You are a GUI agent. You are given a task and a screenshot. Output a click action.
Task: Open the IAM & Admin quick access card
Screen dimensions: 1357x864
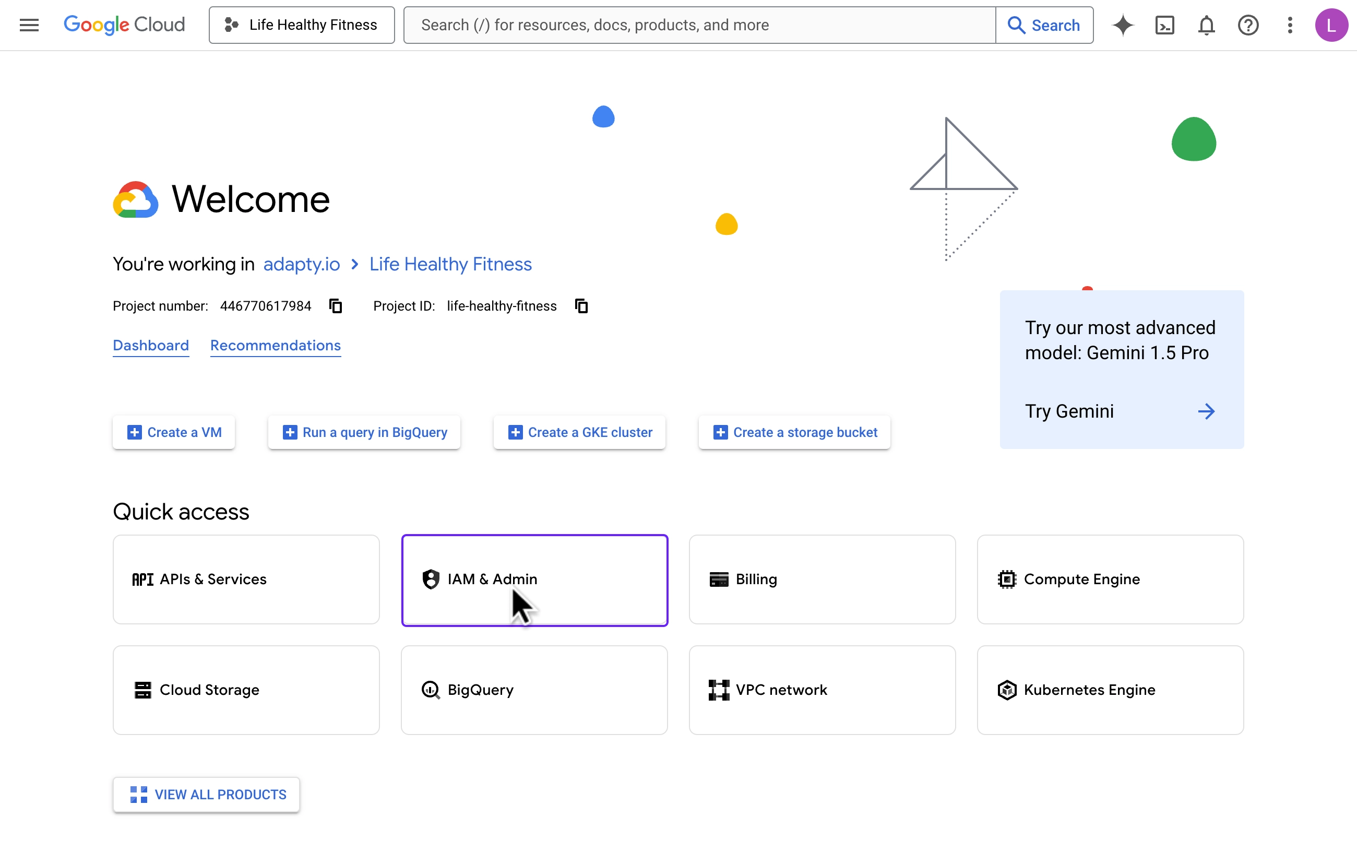pos(534,579)
